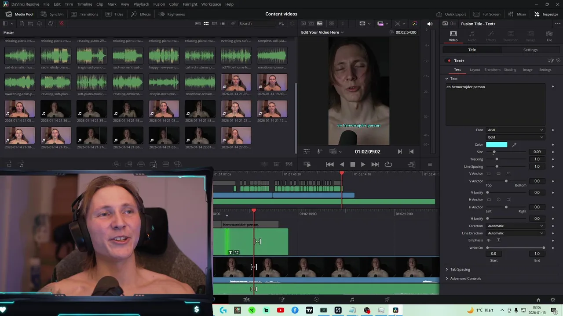Open the Direction dropdown set to Automatic

515,226
